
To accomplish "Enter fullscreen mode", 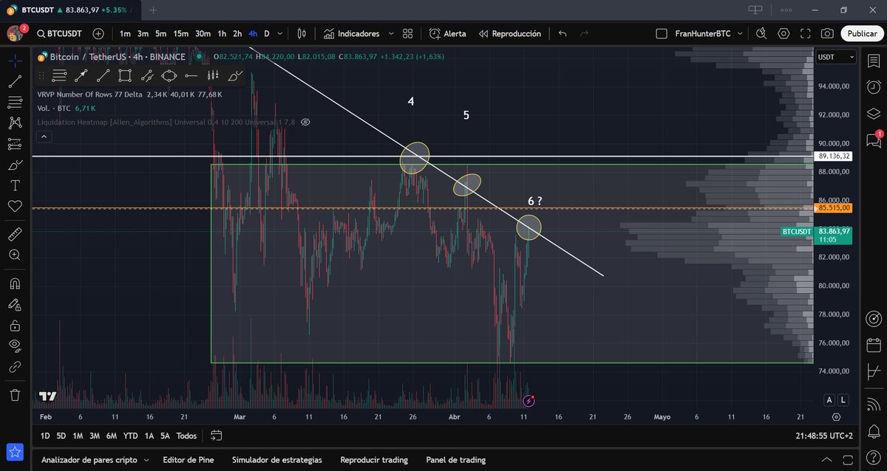I will point(805,34).
